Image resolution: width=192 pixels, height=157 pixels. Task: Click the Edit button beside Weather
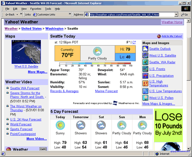pos(43,149)
